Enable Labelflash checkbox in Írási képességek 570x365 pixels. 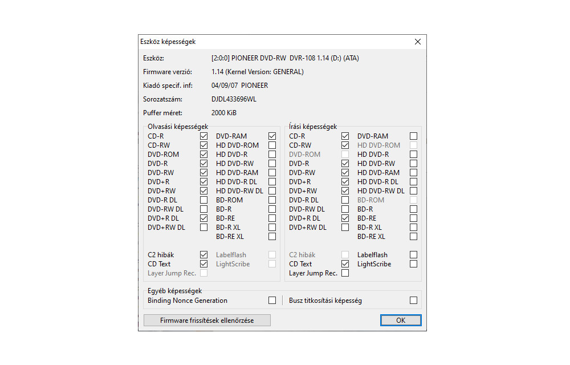(x=413, y=255)
